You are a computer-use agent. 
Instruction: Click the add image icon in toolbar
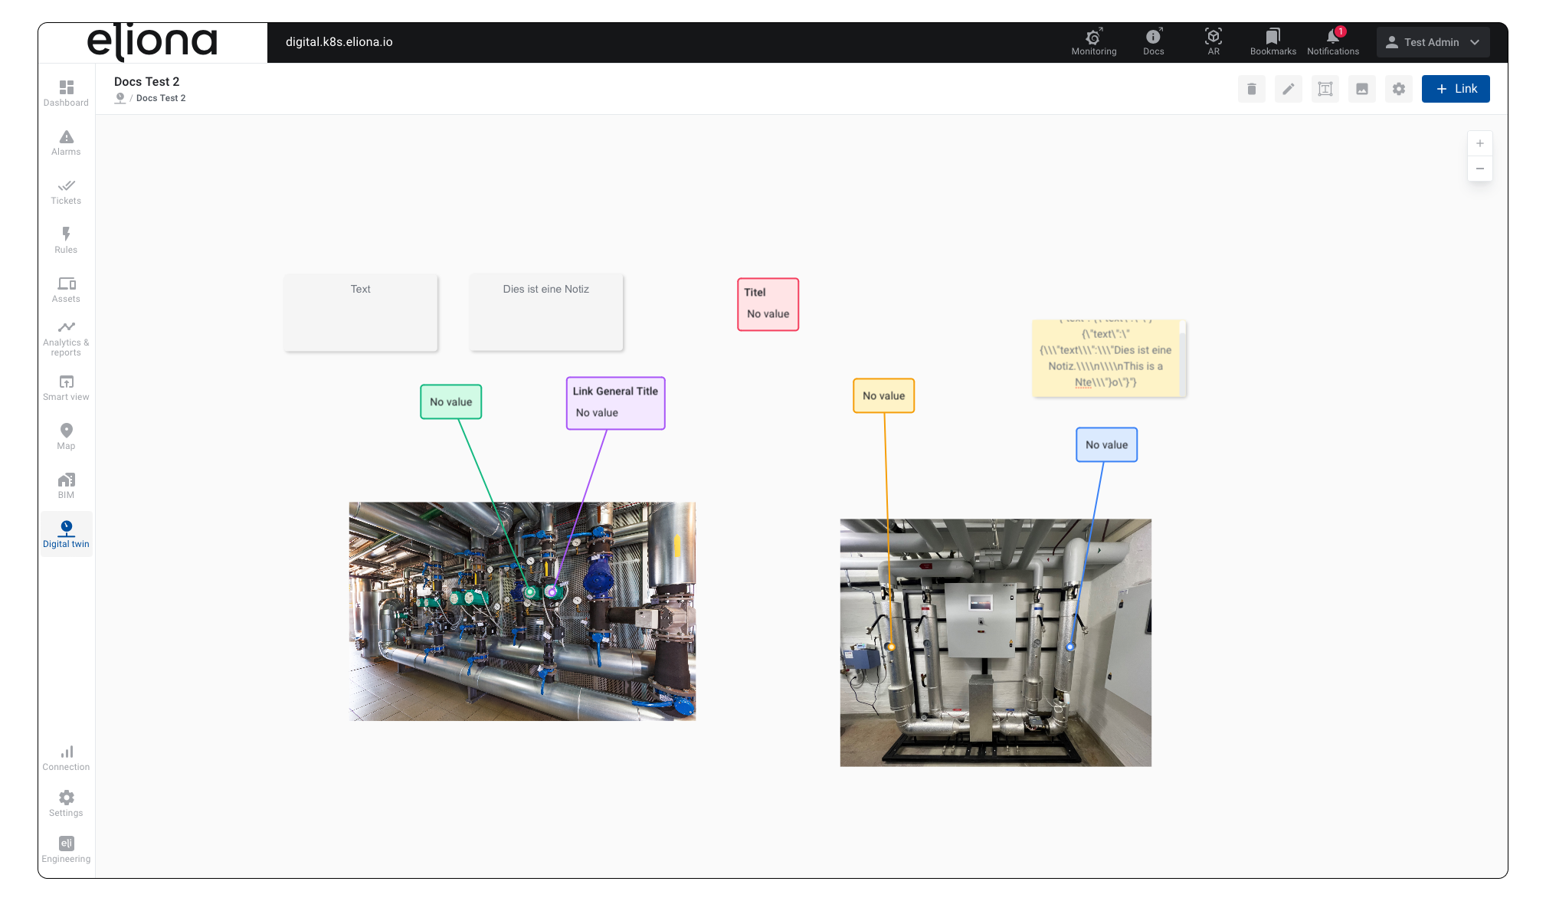point(1361,89)
